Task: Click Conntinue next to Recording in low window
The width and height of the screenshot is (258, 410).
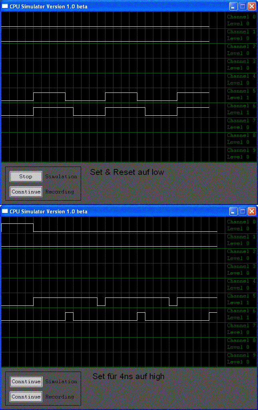Action: coord(26,192)
